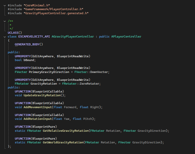Click GravityDirection parameter in GetWorldGravityRotation

pyautogui.click(x=146, y=142)
